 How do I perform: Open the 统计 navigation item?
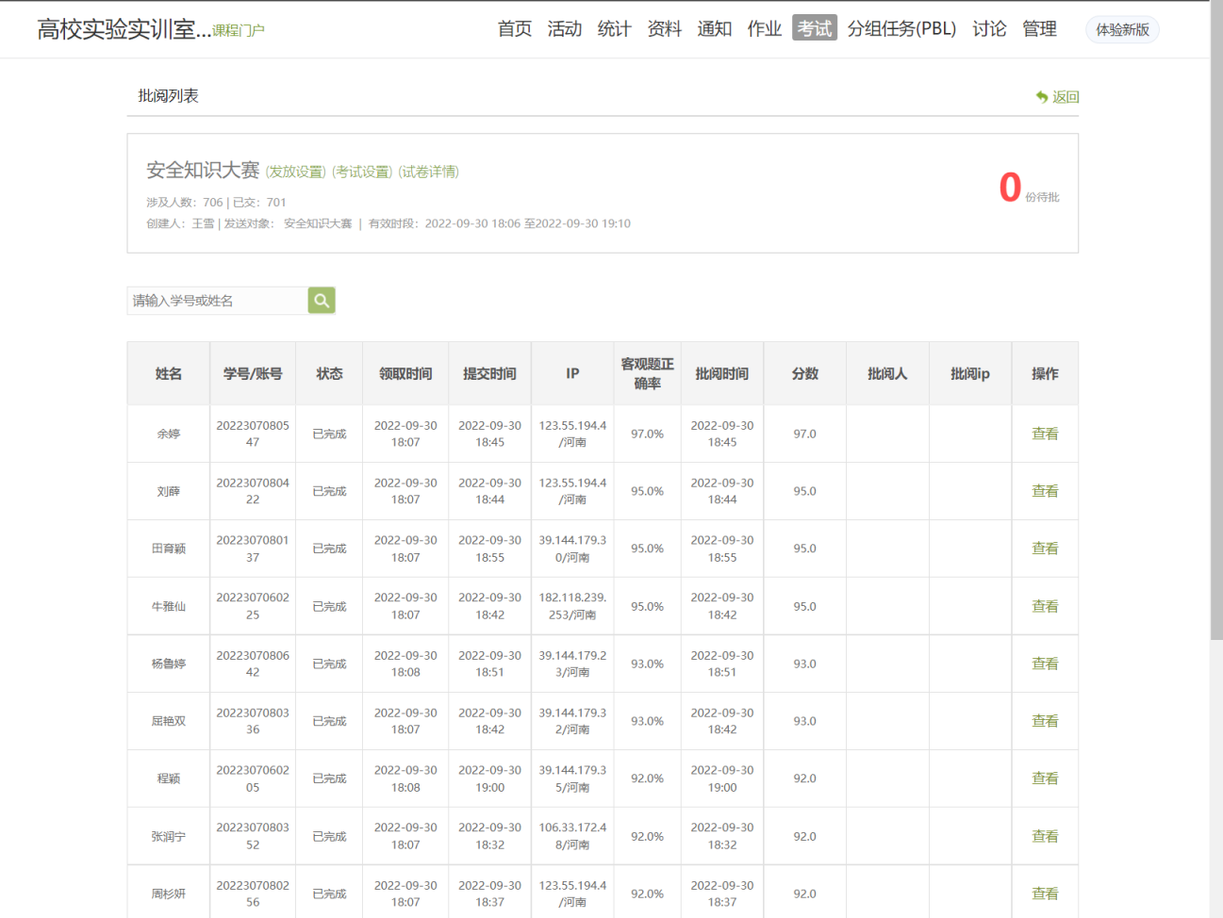614,29
